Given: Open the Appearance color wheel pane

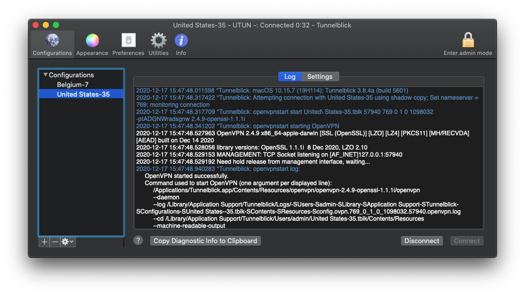Looking at the screenshot, I should point(92,44).
